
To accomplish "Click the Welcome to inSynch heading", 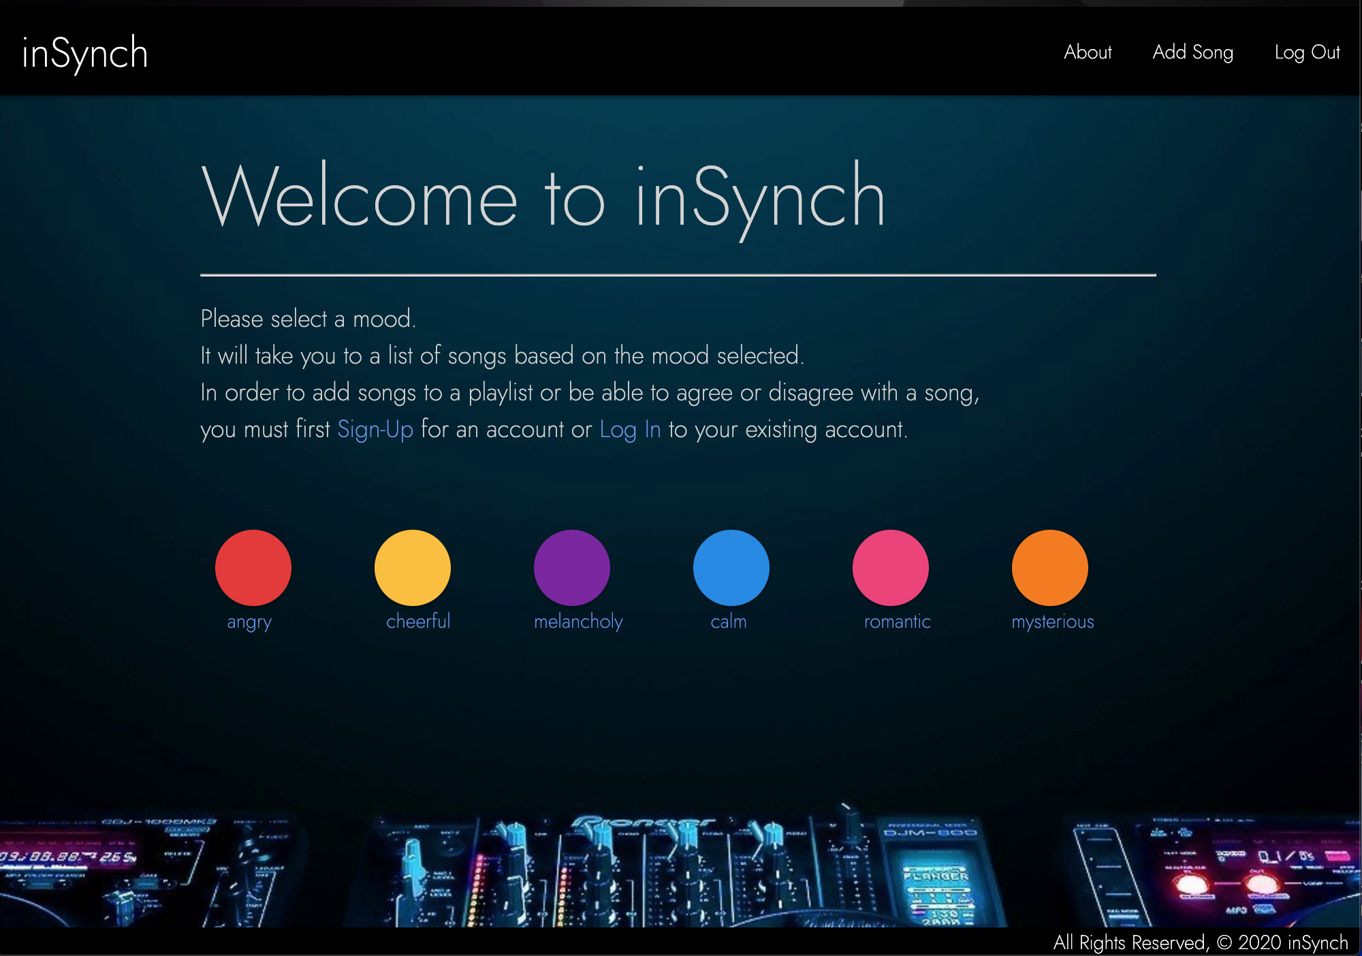I will (543, 197).
